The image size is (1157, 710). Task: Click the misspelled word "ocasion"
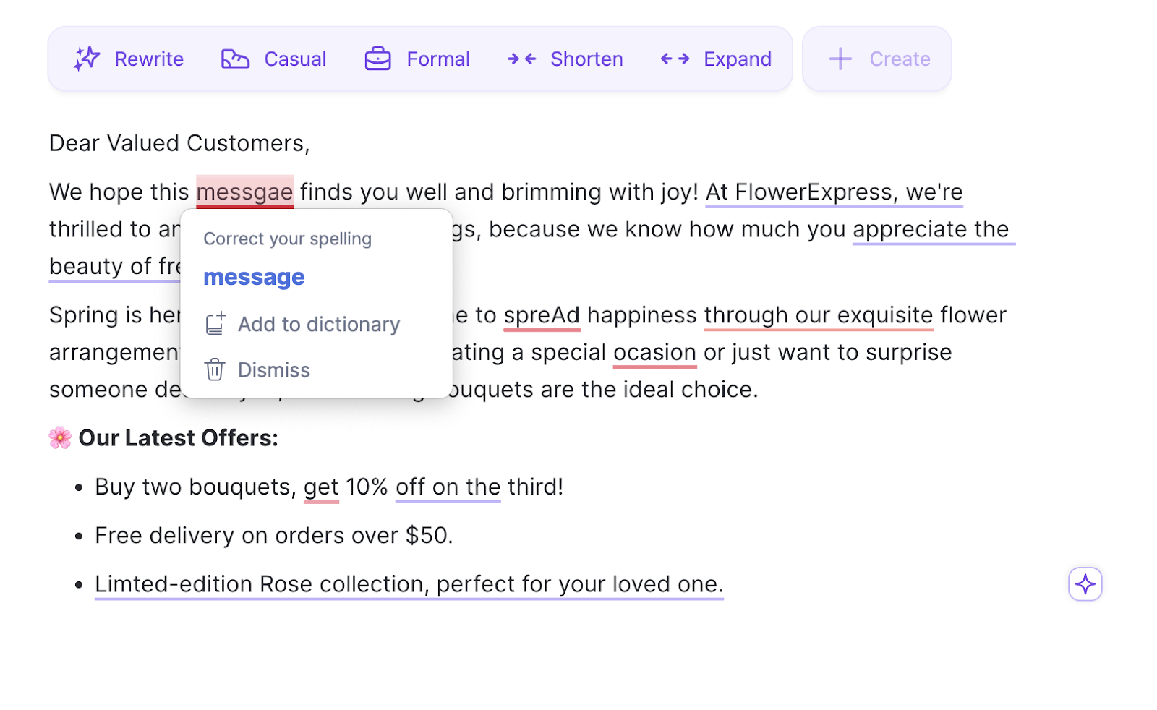[654, 353]
